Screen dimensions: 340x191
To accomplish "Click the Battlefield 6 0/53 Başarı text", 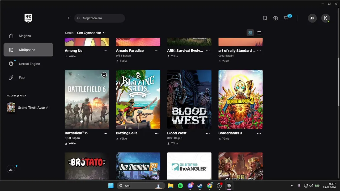I will pos(72,138).
